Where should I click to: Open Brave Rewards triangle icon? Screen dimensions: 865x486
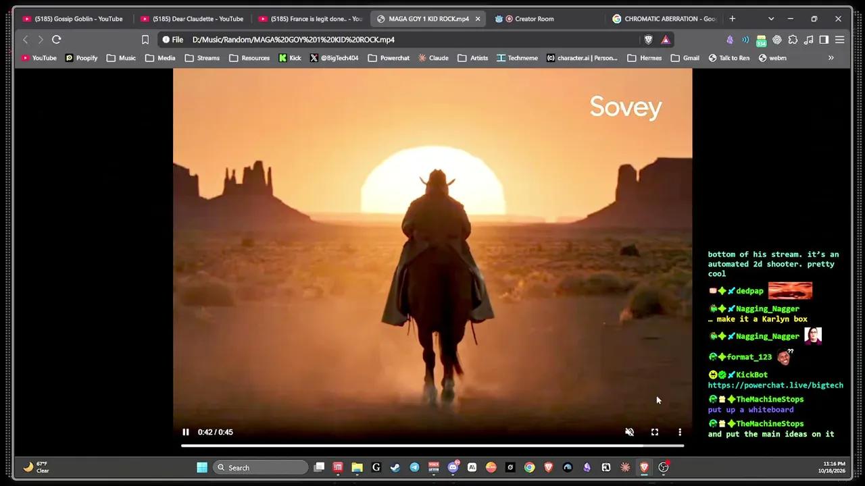tap(666, 40)
